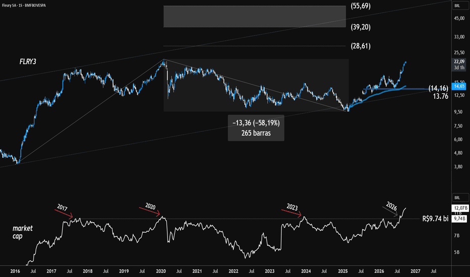470x277 pixels.
Task: Click the 7,50 price axis label
Action: [459, 126]
